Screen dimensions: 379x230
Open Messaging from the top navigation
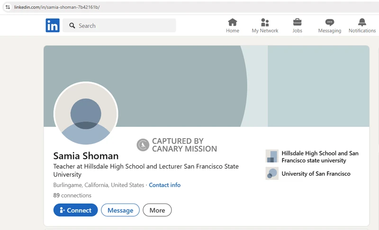[330, 26]
